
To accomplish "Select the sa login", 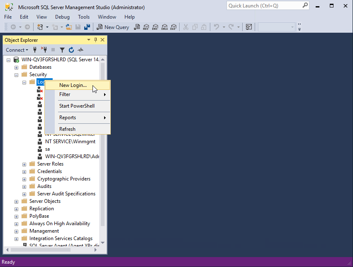I will (x=47, y=149).
